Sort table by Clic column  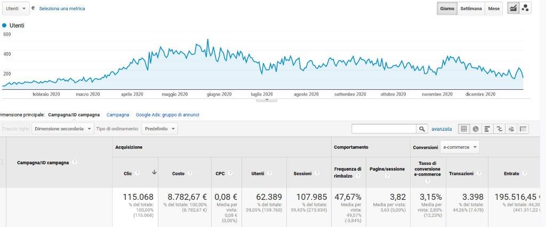128,173
